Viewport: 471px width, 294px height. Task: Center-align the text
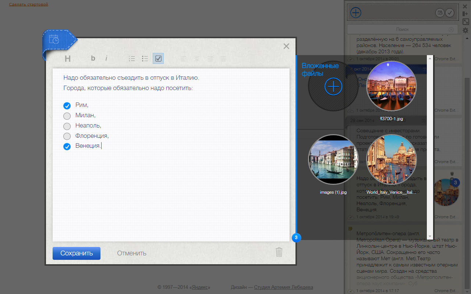point(197,58)
